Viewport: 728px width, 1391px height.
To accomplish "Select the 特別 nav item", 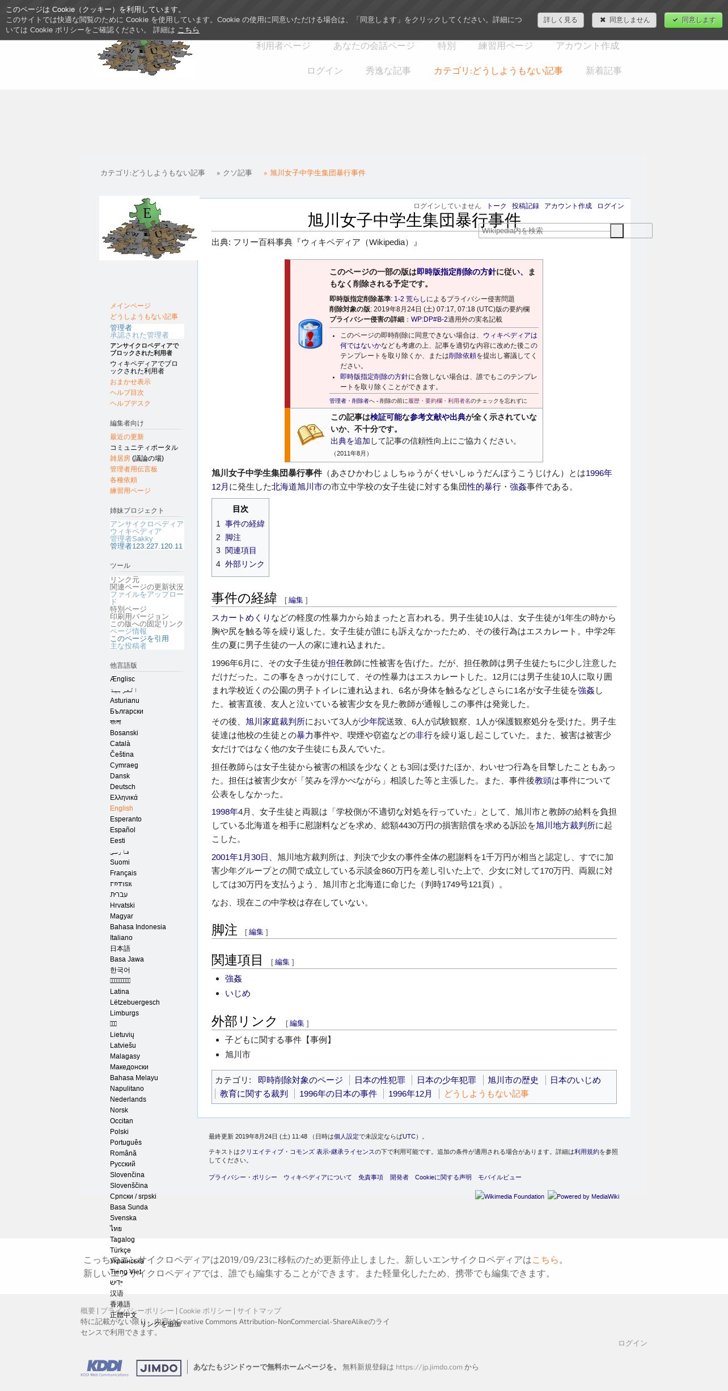I will click(446, 46).
